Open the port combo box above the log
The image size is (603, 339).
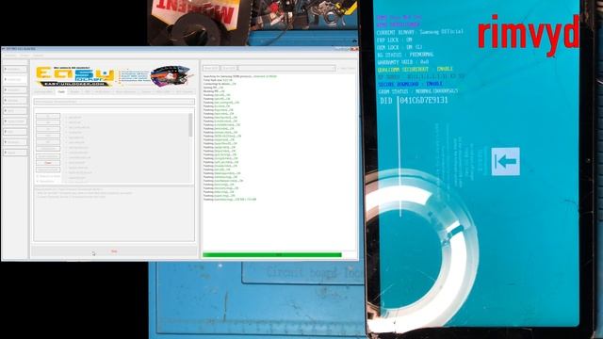(286, 68)
